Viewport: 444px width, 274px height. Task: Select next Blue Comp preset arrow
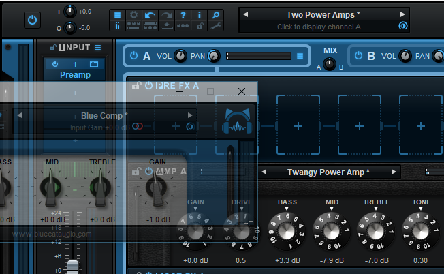(190, 115)
